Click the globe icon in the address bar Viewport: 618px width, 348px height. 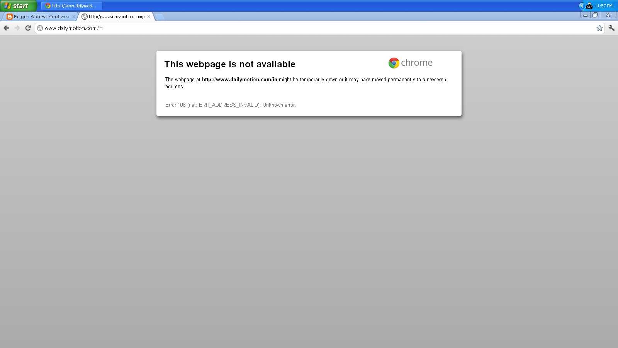click(x=40, y=28)
